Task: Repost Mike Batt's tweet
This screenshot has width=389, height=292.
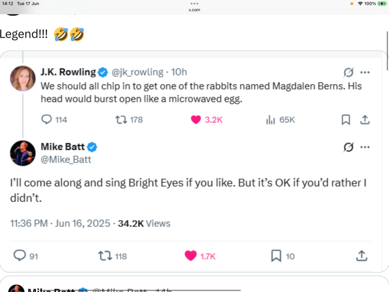Action: (x=105, y=255)
